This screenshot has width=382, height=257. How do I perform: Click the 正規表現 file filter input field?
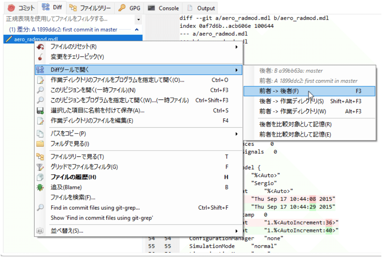click(x=69, y=19)
